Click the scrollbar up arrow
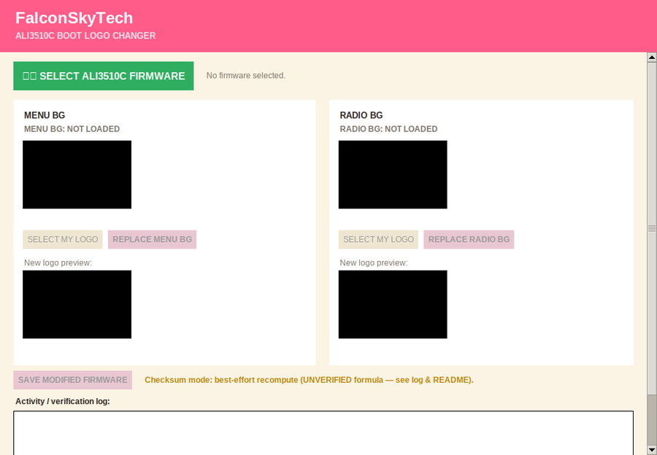The image size is (657, 455). pyautogui.click(x=652, y=57)
